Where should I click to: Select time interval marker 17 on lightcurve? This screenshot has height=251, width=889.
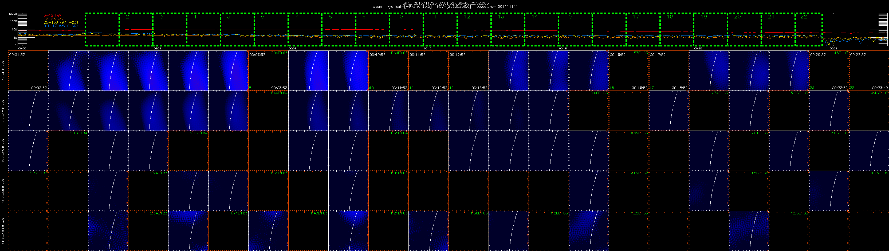tap(636, 17)
